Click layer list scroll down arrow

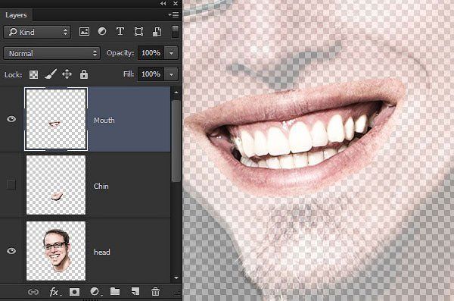[176, 277]
